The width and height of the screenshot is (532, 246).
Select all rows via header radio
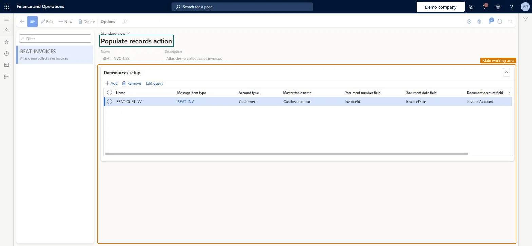[109, 93]
